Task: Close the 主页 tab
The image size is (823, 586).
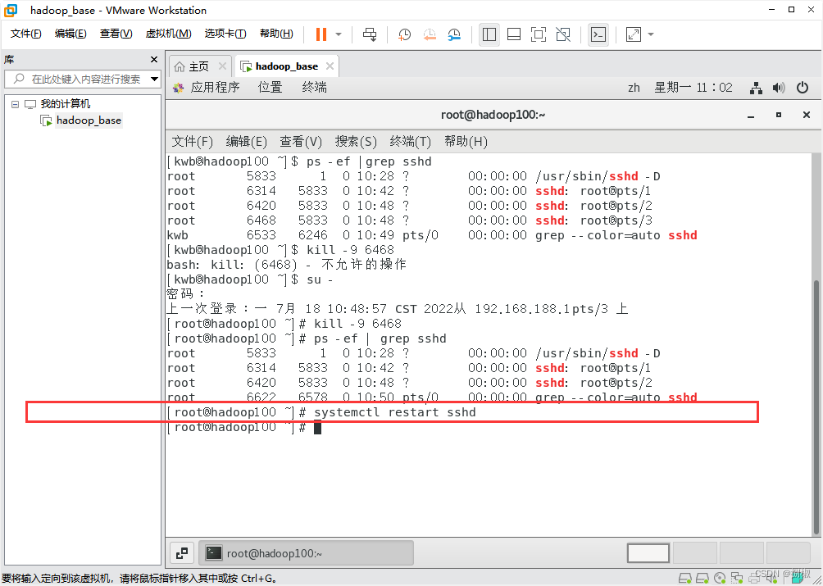Action: [222, 66]
